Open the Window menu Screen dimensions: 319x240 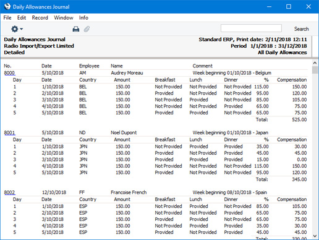[x=64, y=18]
